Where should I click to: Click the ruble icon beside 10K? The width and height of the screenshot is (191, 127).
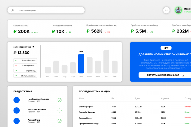click(x=53, y=31)
